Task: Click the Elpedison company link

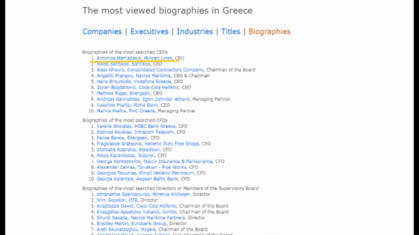Action: point(149,150)
